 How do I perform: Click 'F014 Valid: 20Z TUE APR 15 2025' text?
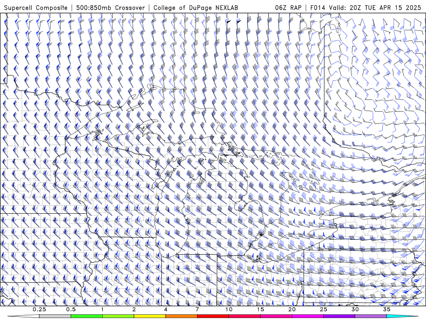pyautogui.click(x=366, y=8)
